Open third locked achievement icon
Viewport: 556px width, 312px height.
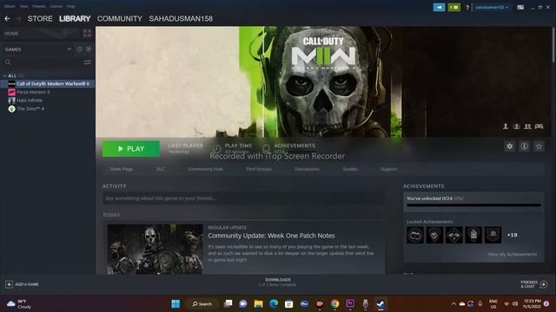coord(454,235)
